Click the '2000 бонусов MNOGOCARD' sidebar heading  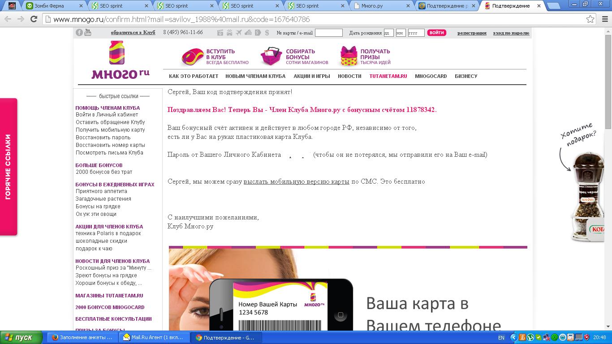(x=110, y=307)
